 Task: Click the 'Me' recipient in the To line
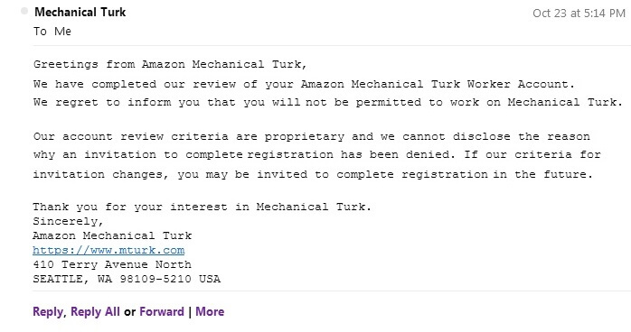click(62, 32)
